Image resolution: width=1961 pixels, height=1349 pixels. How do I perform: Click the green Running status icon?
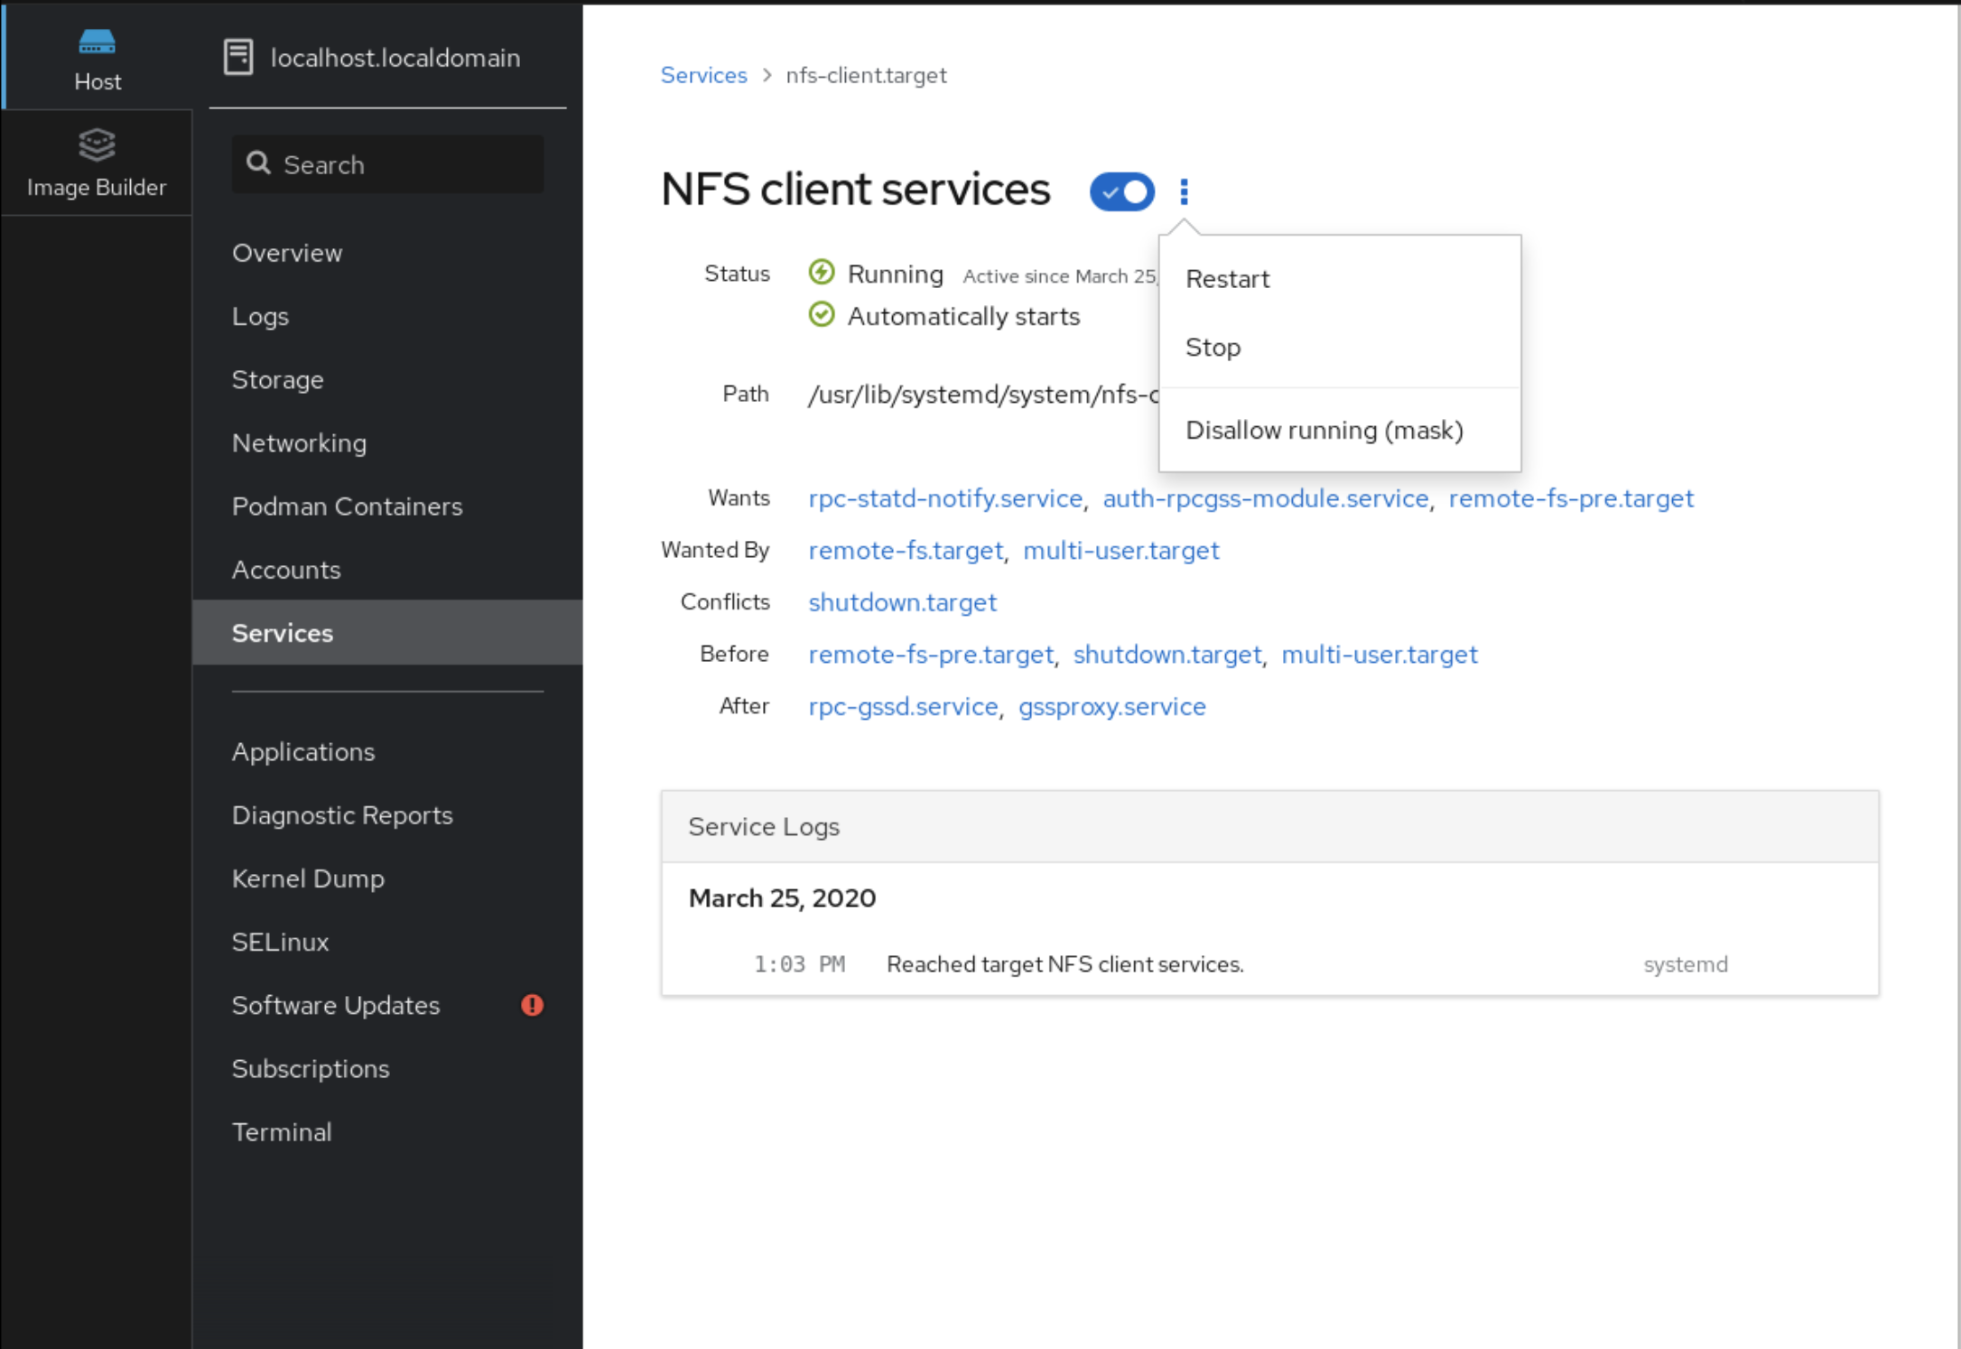[x=822, y=272]
